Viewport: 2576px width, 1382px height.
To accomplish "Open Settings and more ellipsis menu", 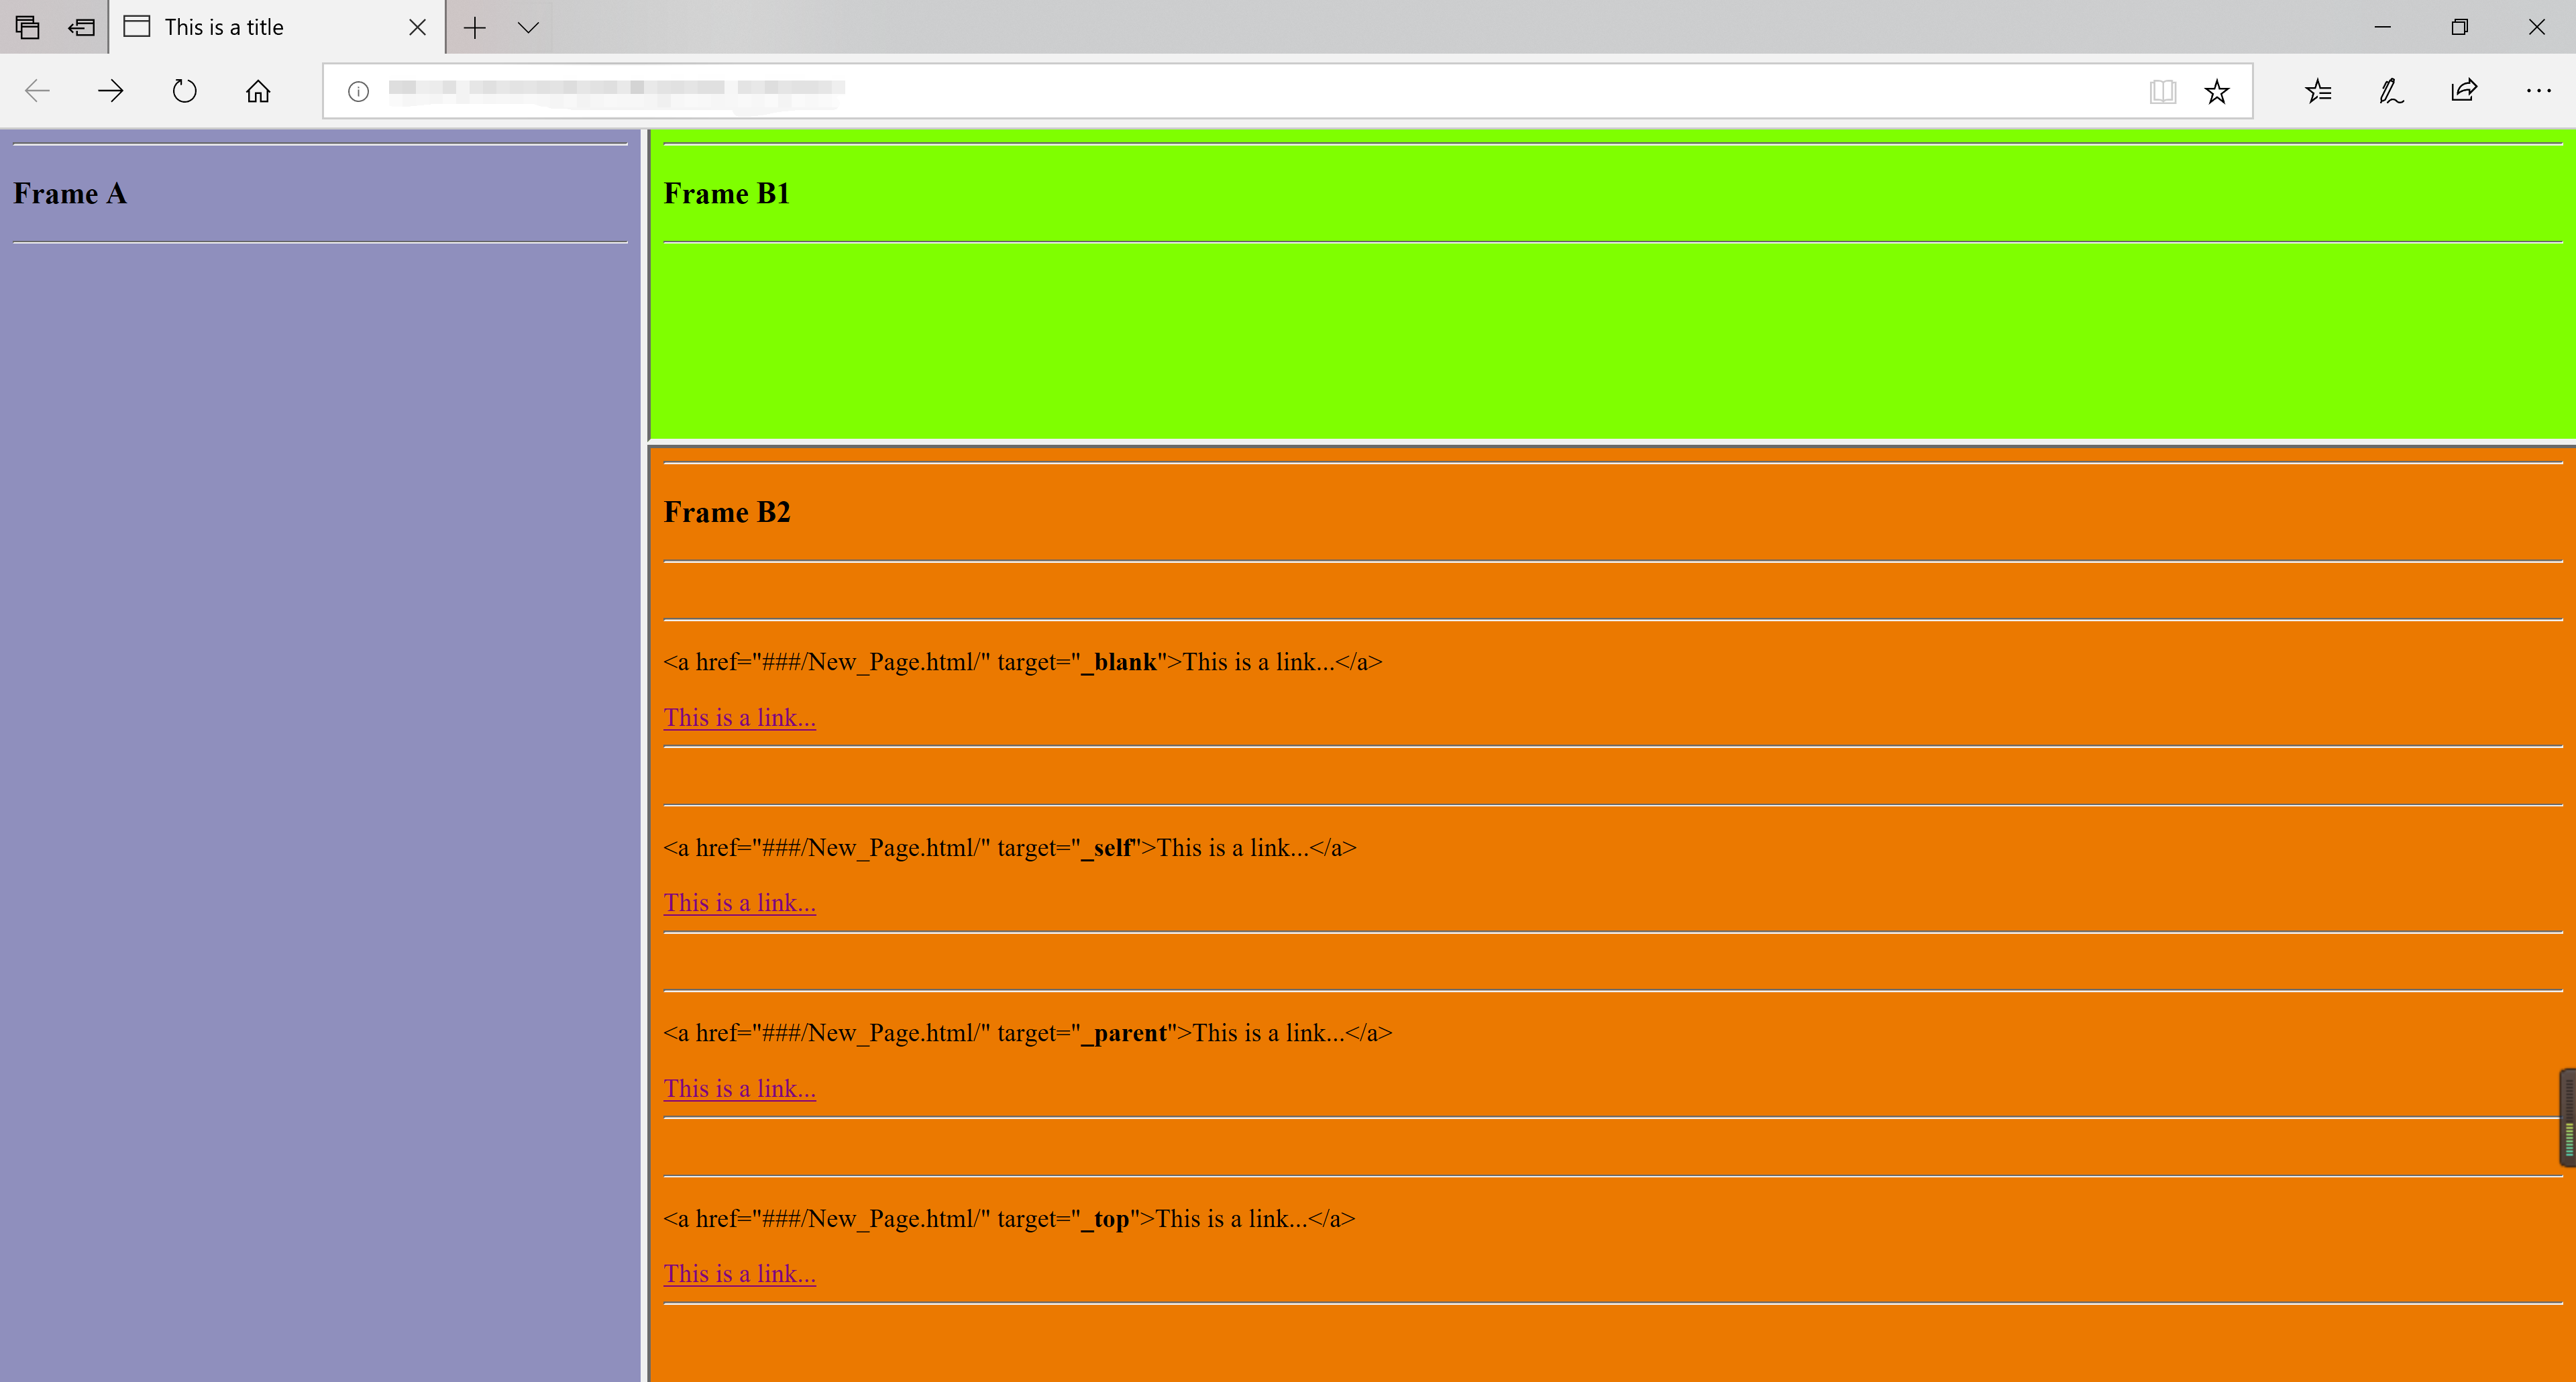I will click(2538, 91).
